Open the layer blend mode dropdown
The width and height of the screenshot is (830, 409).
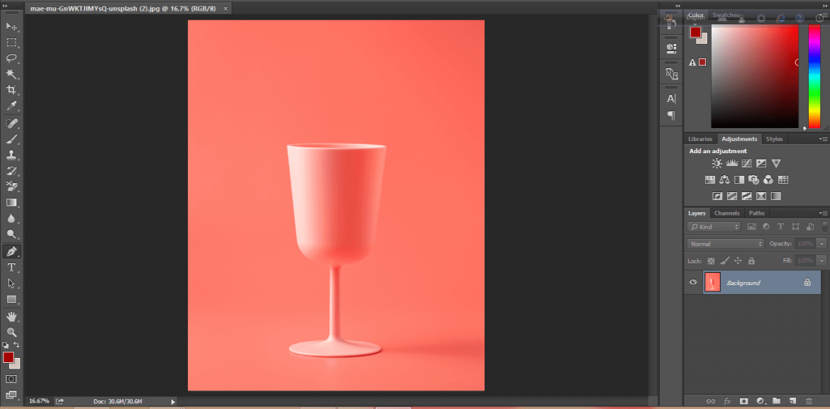(x=725, y=243)
